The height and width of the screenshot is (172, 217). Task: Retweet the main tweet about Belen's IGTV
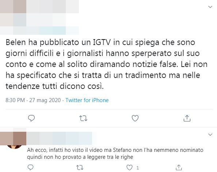(83, 118)
